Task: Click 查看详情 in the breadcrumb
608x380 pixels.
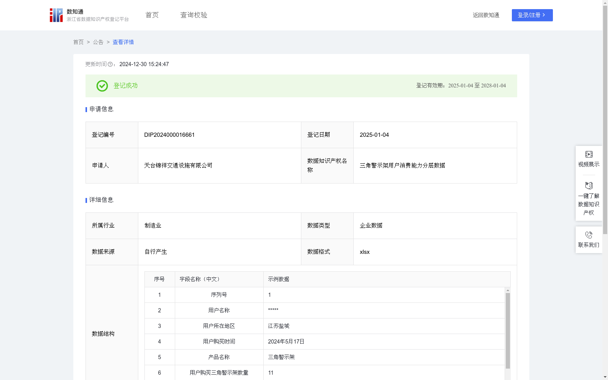Action: pos(123,42)
